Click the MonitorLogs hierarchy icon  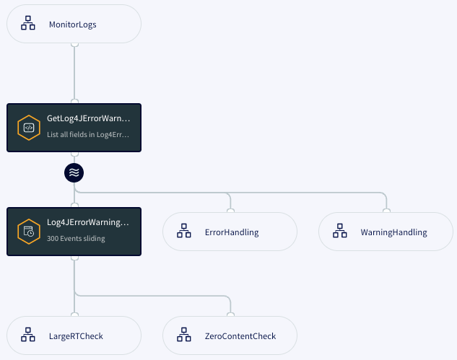(28, 24)
